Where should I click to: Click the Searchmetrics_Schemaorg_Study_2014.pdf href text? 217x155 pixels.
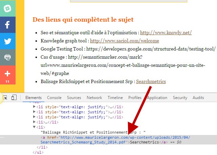pos(83,142)
